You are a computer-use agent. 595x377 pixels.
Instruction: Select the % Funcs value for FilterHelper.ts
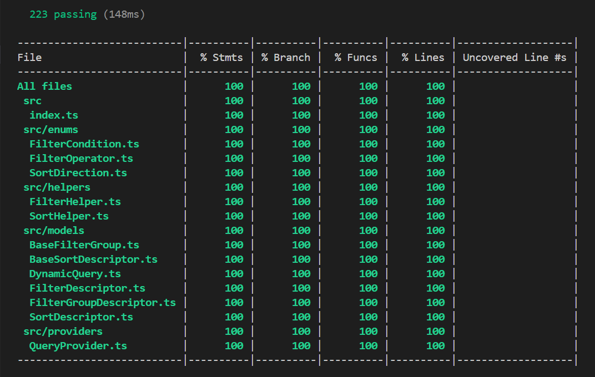point(369,202)
